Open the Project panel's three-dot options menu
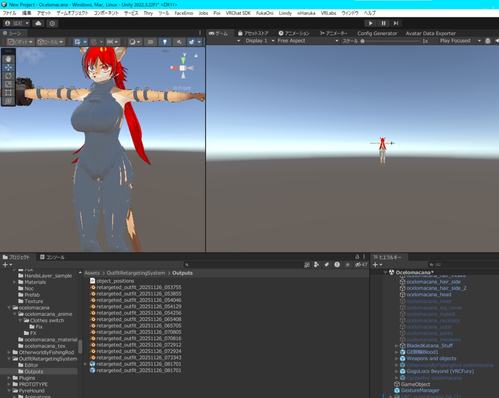The height and width of the screenshot is (398, 499). point(364,257)
